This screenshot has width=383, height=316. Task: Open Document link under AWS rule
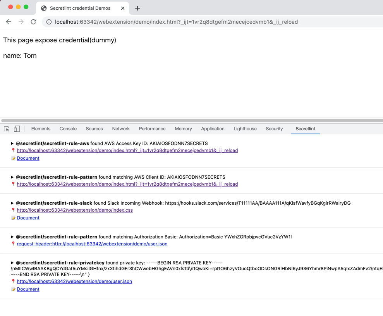28,158
